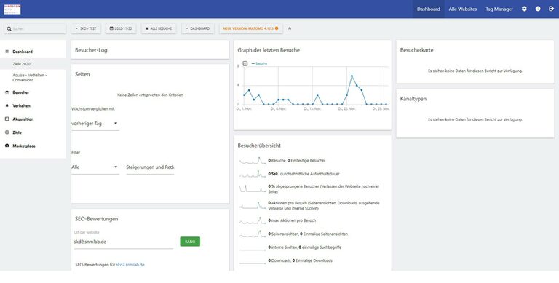Open the abgesprungene Besucher sparkline
Image resolution: width=559 pixels, height=283 pixels.
click(253, 188)
